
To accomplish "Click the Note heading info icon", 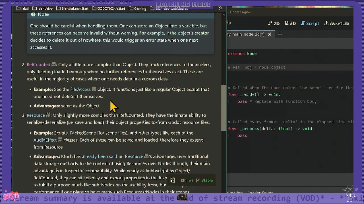I will [33, 14].
